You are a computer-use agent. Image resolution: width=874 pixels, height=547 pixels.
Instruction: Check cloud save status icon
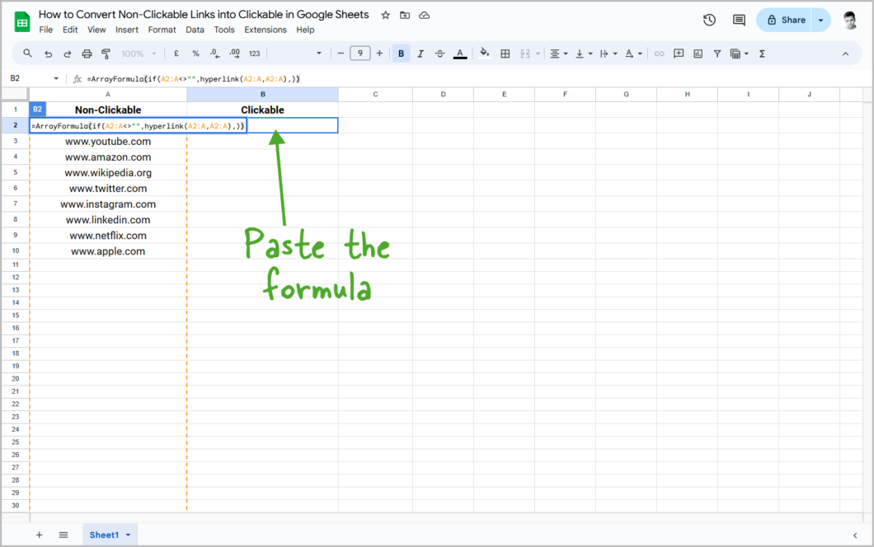[424, 15]
